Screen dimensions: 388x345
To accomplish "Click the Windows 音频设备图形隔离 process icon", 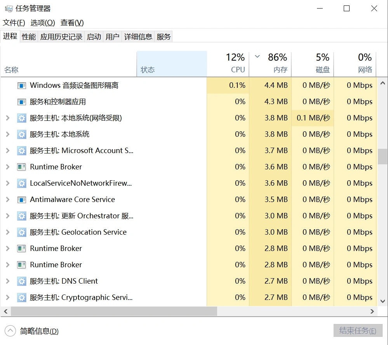I will 22,85.
